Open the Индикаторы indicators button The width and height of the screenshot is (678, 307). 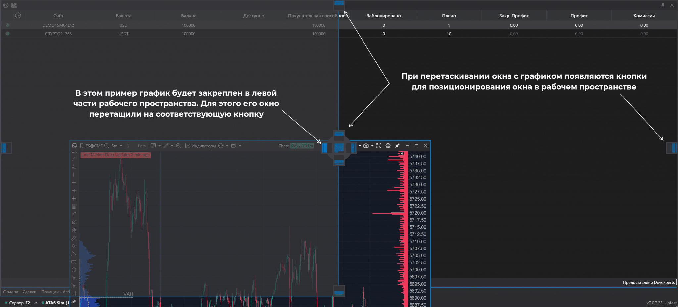pos(201,146)
